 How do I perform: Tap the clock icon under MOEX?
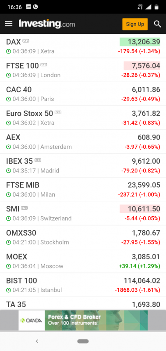point(8,266)
